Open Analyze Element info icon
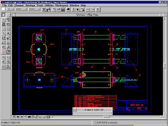Screen dimensions: 168x126 click(x=44, y=10)
